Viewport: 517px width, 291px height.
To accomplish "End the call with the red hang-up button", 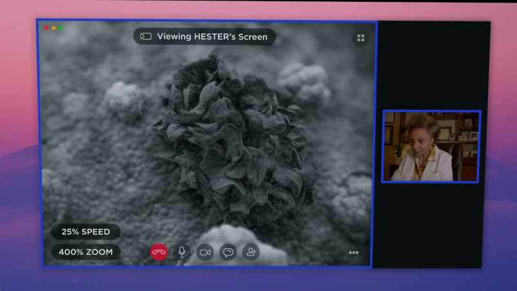I will coord(159,252).
